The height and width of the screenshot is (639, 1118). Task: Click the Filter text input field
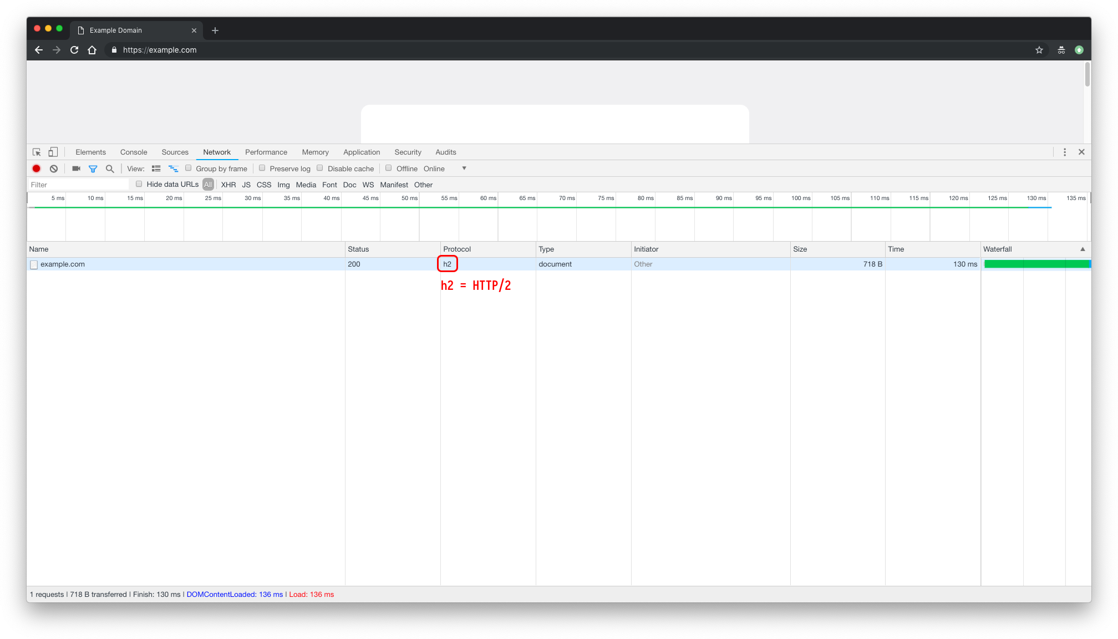(x=78, y=185)
